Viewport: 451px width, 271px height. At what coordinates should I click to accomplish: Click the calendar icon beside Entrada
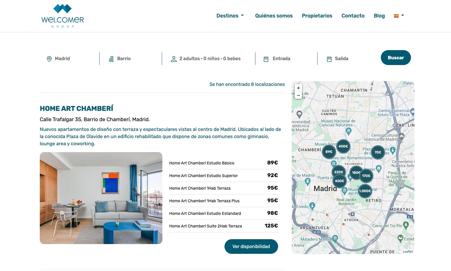pos(266,59)
